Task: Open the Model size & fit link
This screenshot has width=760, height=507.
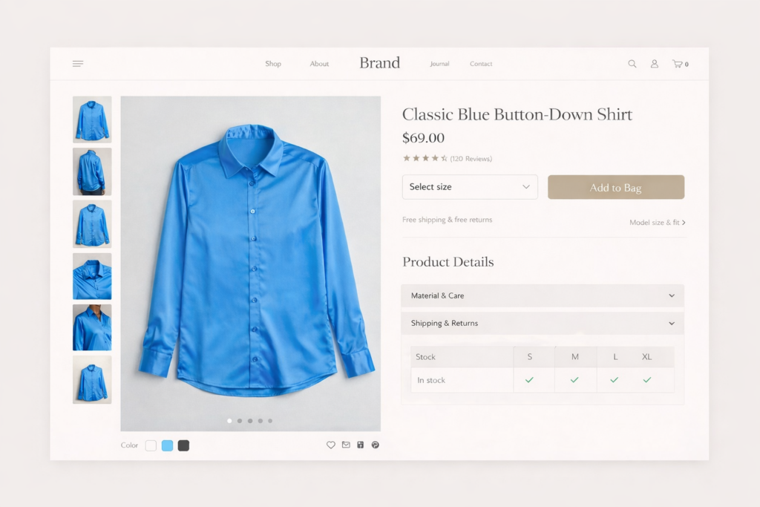Action: click(657, 223)
